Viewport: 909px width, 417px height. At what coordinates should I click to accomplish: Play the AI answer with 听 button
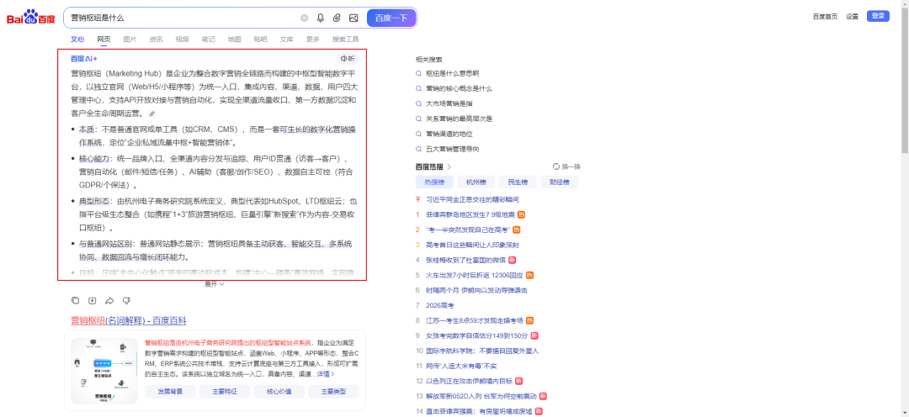coord(348,59)
